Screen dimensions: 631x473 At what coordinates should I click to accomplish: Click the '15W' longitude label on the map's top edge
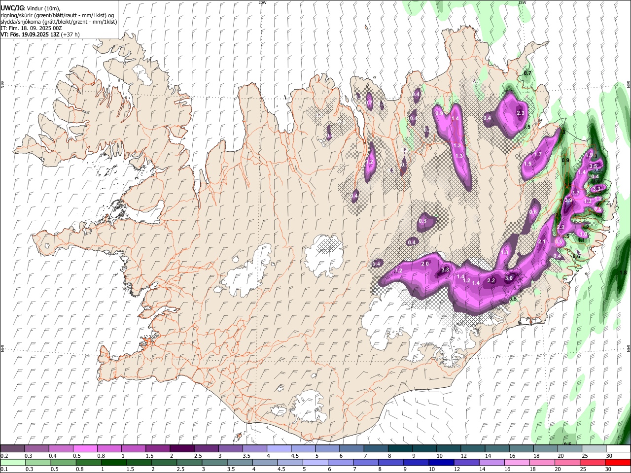pyautogui.click(x=522, y=2)
